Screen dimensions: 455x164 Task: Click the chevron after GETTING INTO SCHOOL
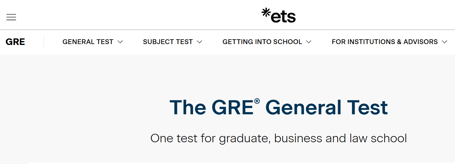(309, 42)
